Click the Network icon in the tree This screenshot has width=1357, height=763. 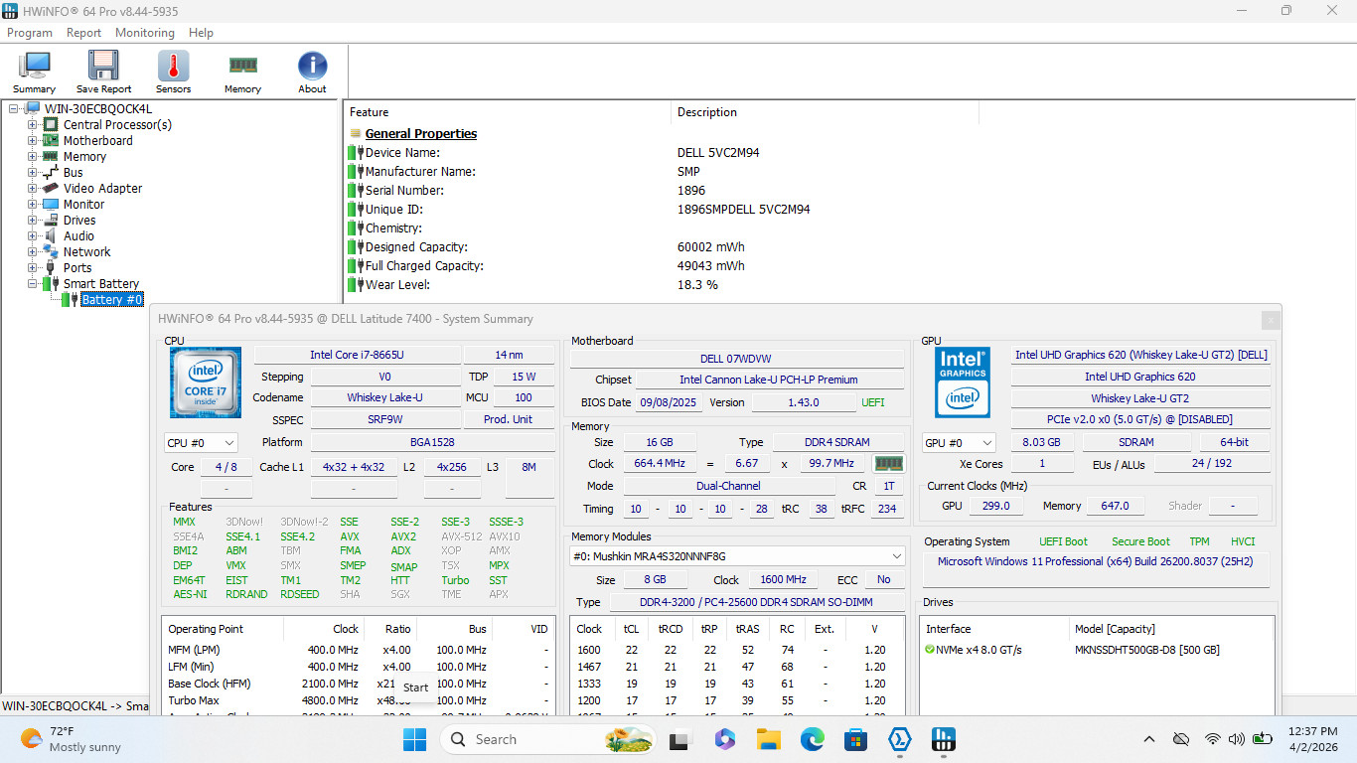pyautogui.click(x=51, y=251)
